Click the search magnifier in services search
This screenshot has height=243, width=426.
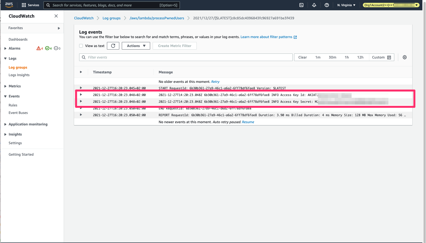(48, 5)
